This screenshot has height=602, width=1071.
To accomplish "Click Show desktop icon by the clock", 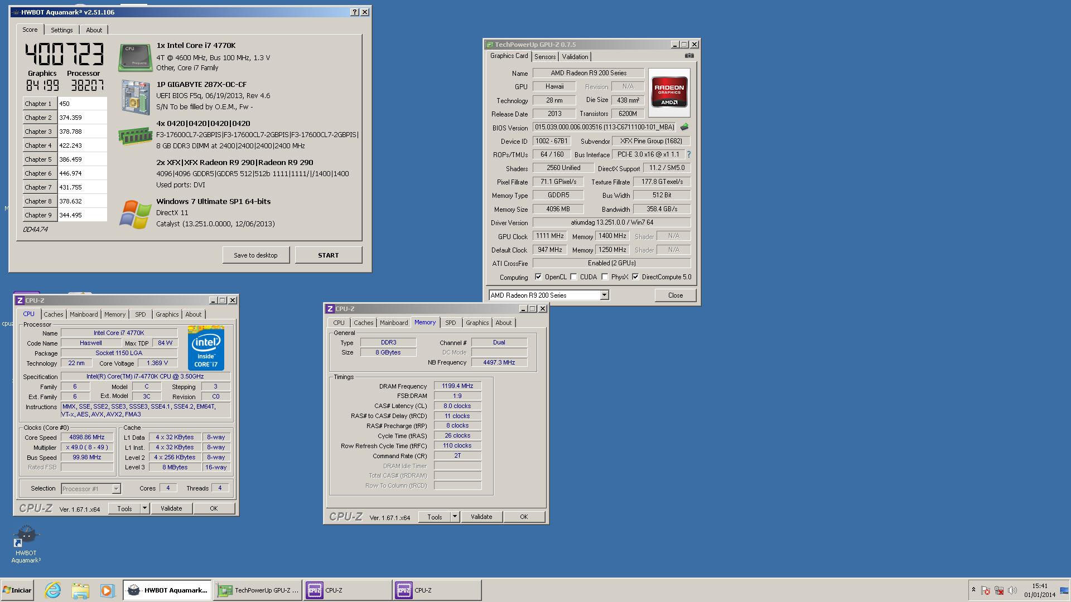I will [1064, 590].
